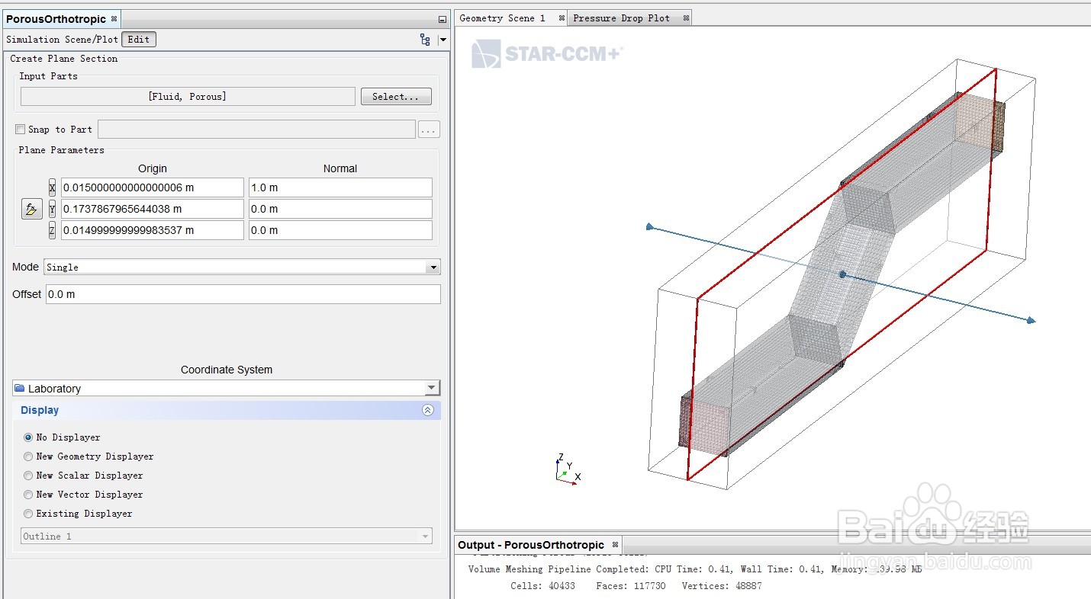Viewport: 1091px width, 599px height.
Task: Click the Y axis toggle button
Action: pos(52,209)
